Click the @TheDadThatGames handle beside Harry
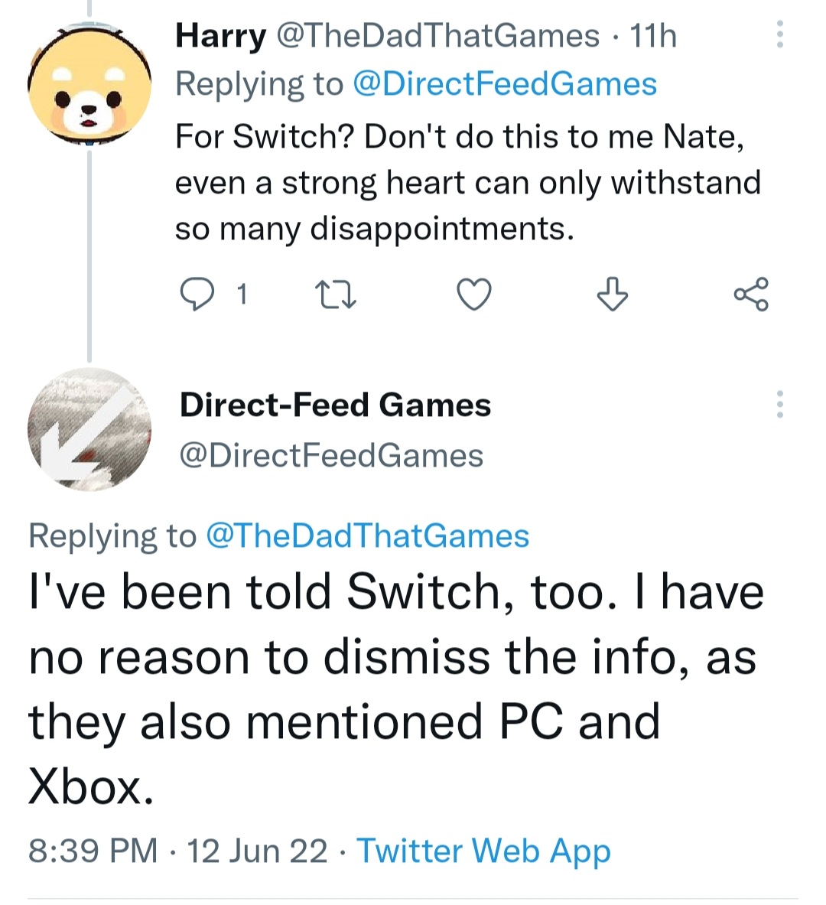The image size is (826, 905). (436, 36)
